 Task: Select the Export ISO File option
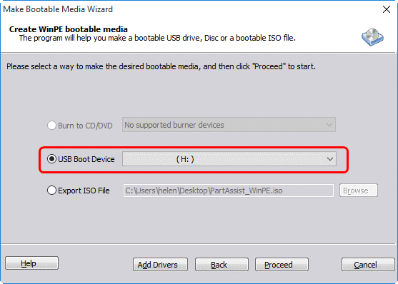[x=51, y=191]
